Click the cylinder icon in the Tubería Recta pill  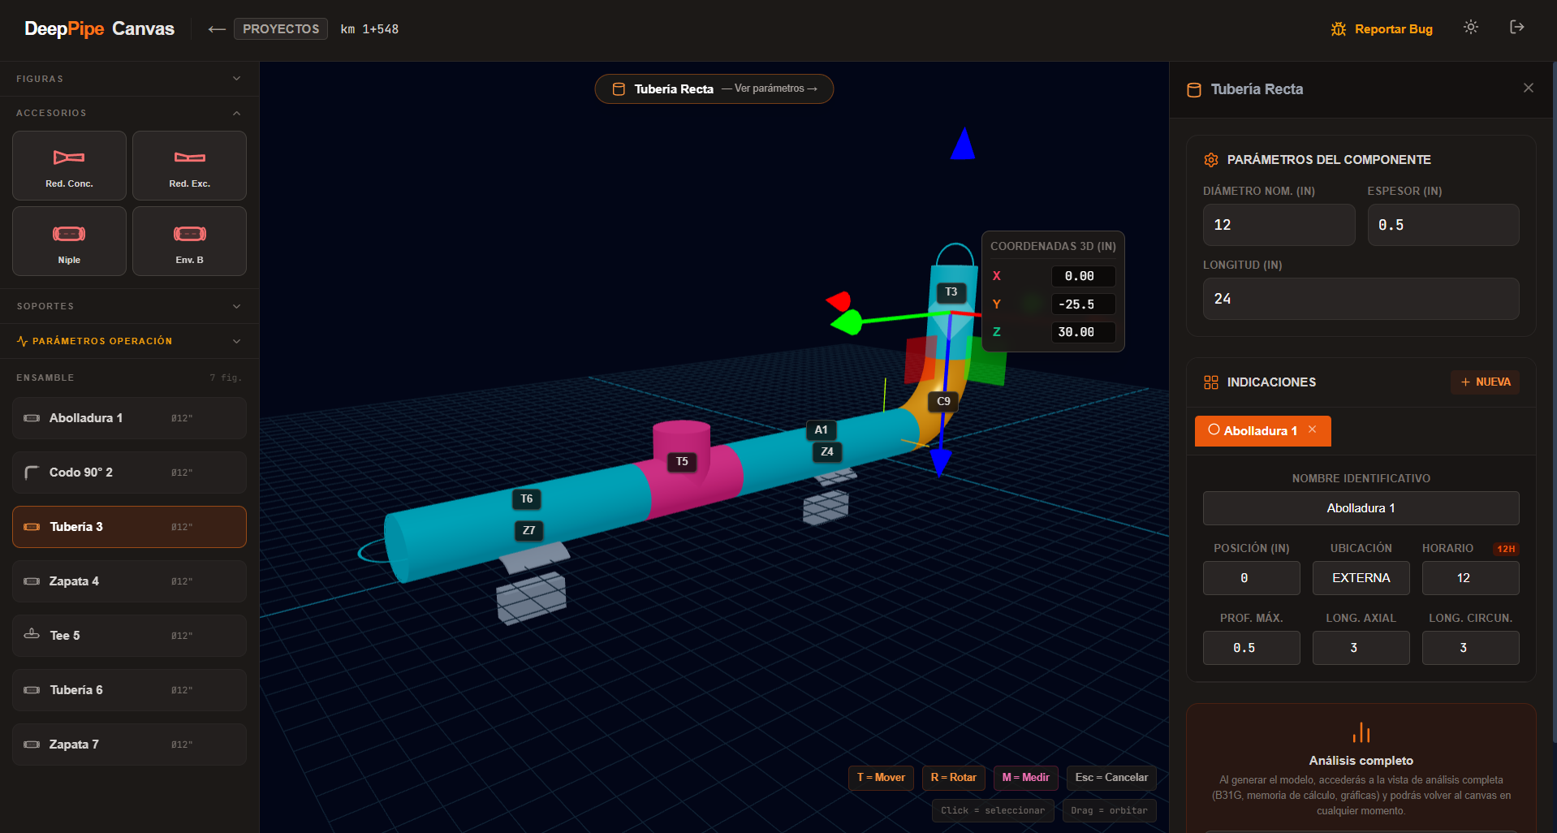(x=619, y=89)
